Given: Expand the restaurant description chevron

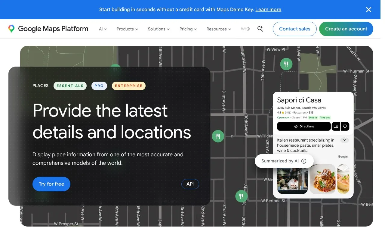Looking at the screenshot, I should pos(345,140).
